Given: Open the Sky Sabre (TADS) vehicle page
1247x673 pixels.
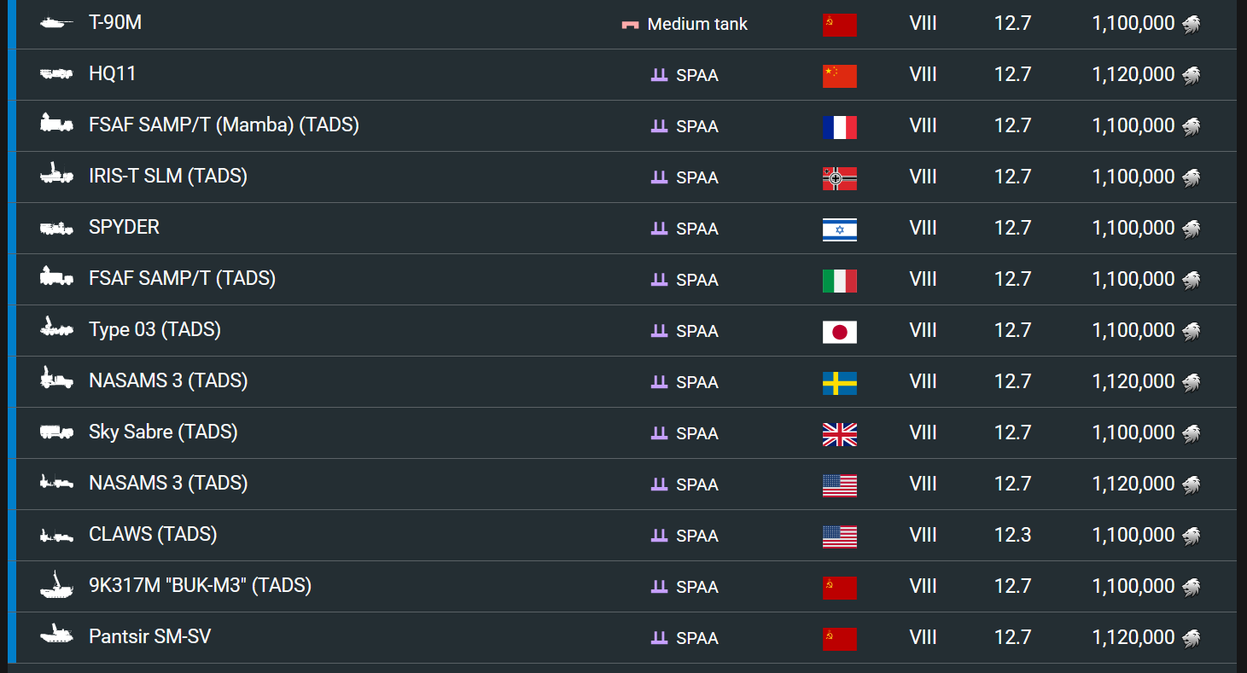Looking at the screenshot, I should tap(163, 432).
